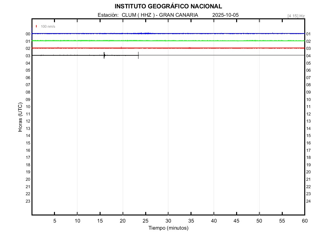
Task: Click the 23 hour label on left axis
Action: coord(28,201)
